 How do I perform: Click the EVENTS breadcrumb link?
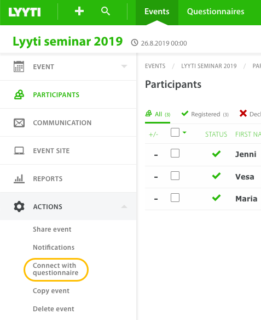[x=155, y=66]
